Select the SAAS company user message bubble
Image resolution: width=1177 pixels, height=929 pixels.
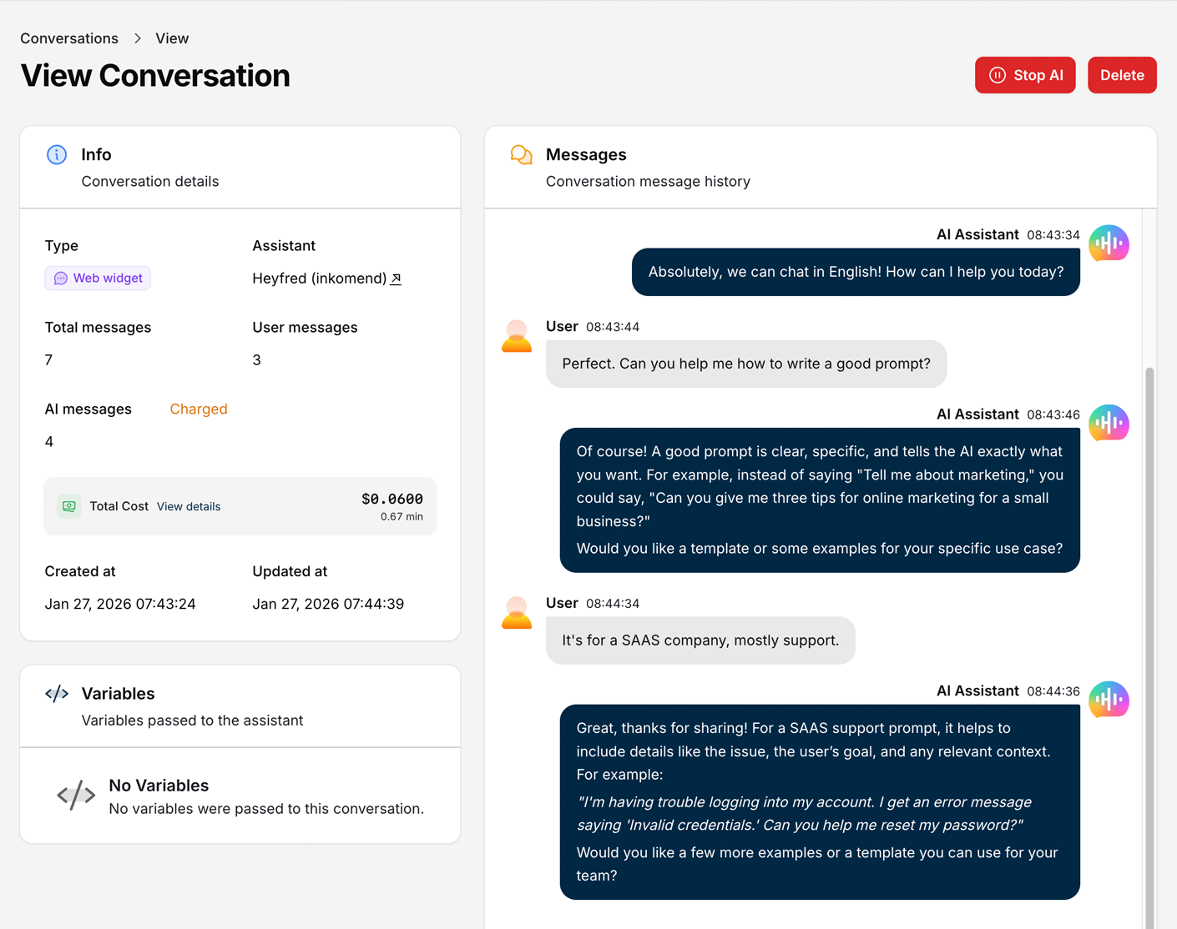[x=700, y=640]
